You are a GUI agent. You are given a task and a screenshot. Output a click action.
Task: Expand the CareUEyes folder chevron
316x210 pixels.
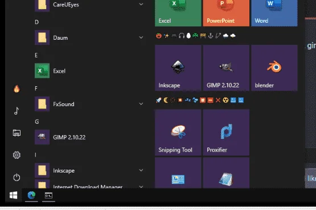141,4
